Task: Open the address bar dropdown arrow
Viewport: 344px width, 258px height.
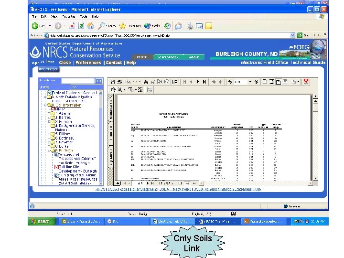Action: 292,35
